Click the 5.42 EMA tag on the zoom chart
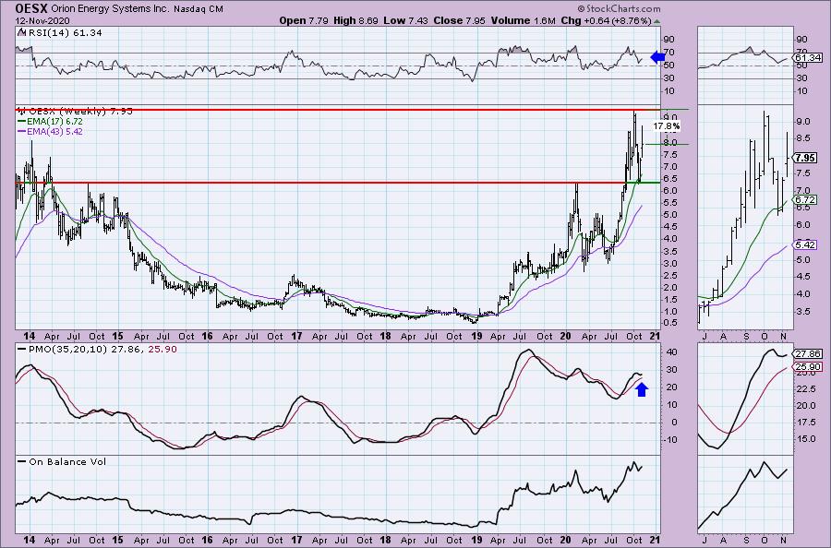Viewport: 831px width, 548px height. (805, 244)
